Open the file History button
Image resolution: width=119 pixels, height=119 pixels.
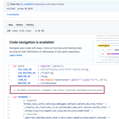[30, 25]
